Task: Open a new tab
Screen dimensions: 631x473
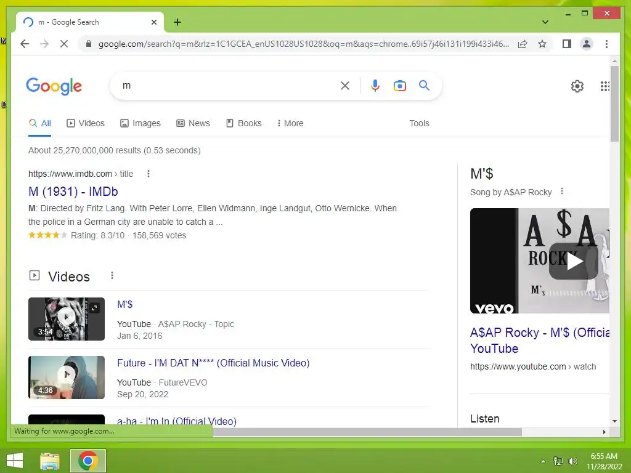Action: point(177,22)
